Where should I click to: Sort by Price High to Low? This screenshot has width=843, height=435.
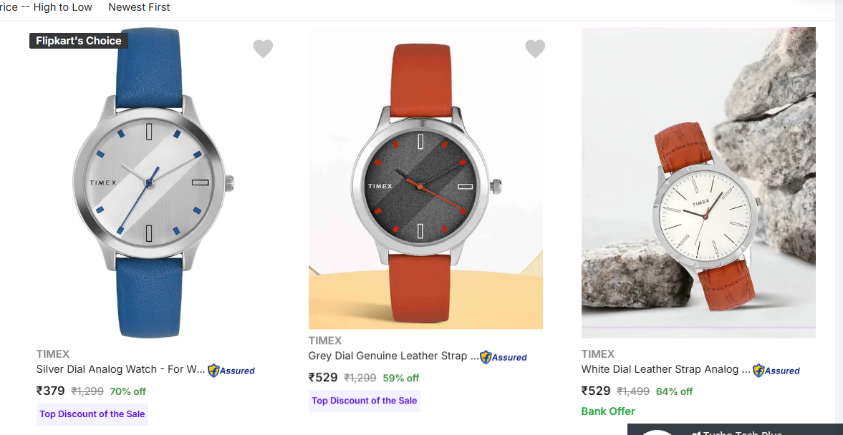pos(46,7)
